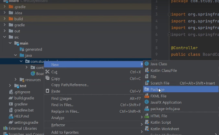Click the HTML File icon
This screenshot has height=135, width=219.
pyautogui.click(x=147, y=116)
